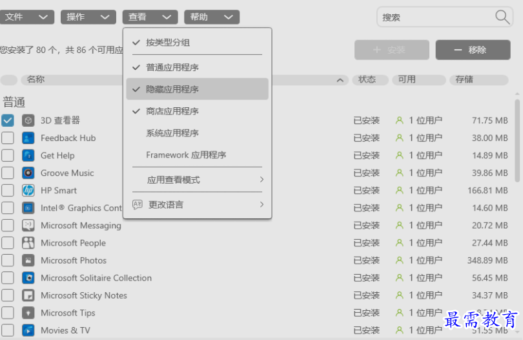Expand the 应用查看模式 submenu

coord(197,180)
